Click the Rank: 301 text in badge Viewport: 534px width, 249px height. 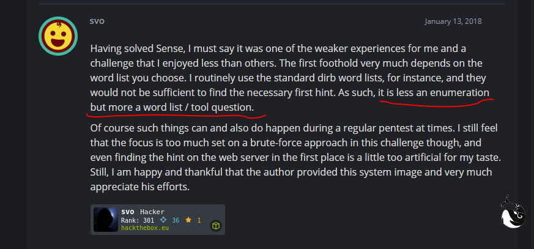(x=138, y=220)
